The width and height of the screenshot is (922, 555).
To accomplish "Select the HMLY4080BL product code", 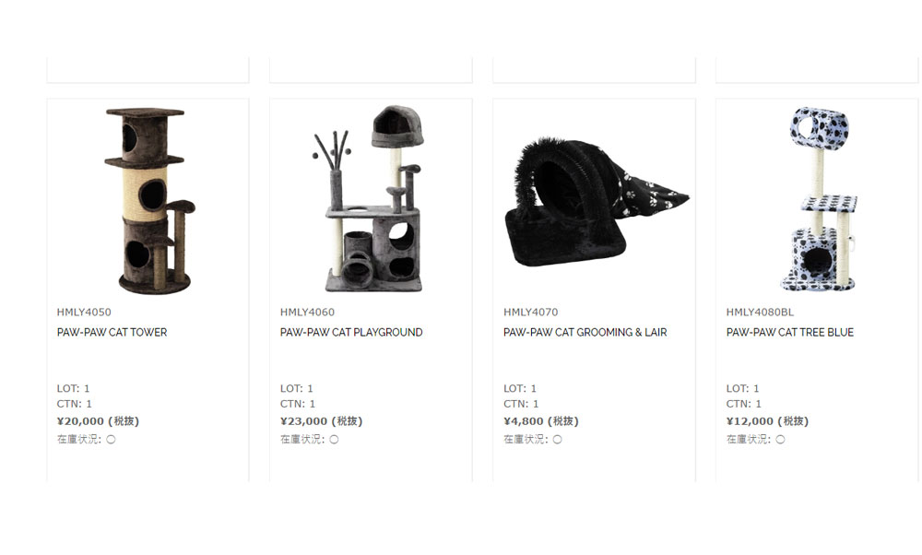I will point(760,313).
